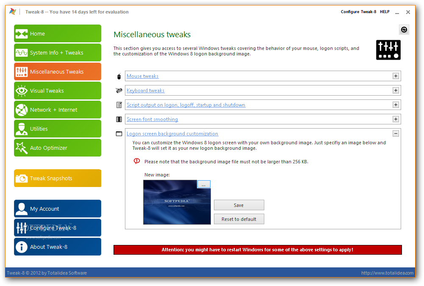Open the totalidea.com URL in footer
This screenshot has width=424, height=286.
click(387, 273)
